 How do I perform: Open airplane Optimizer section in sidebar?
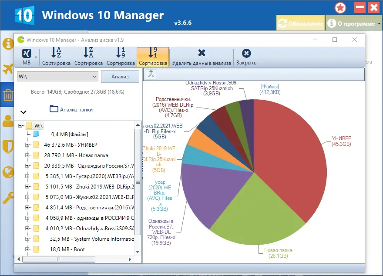point(8,69)
